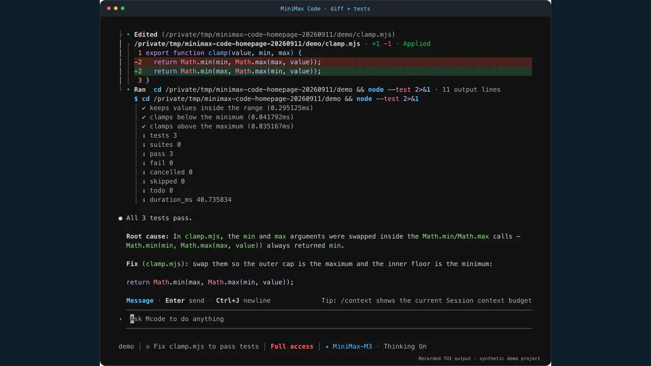Viewport: 651px width, 366px height.
Task: Click the window title 'MiniMax Code · diff + tests'
Action: click(325, 9)
